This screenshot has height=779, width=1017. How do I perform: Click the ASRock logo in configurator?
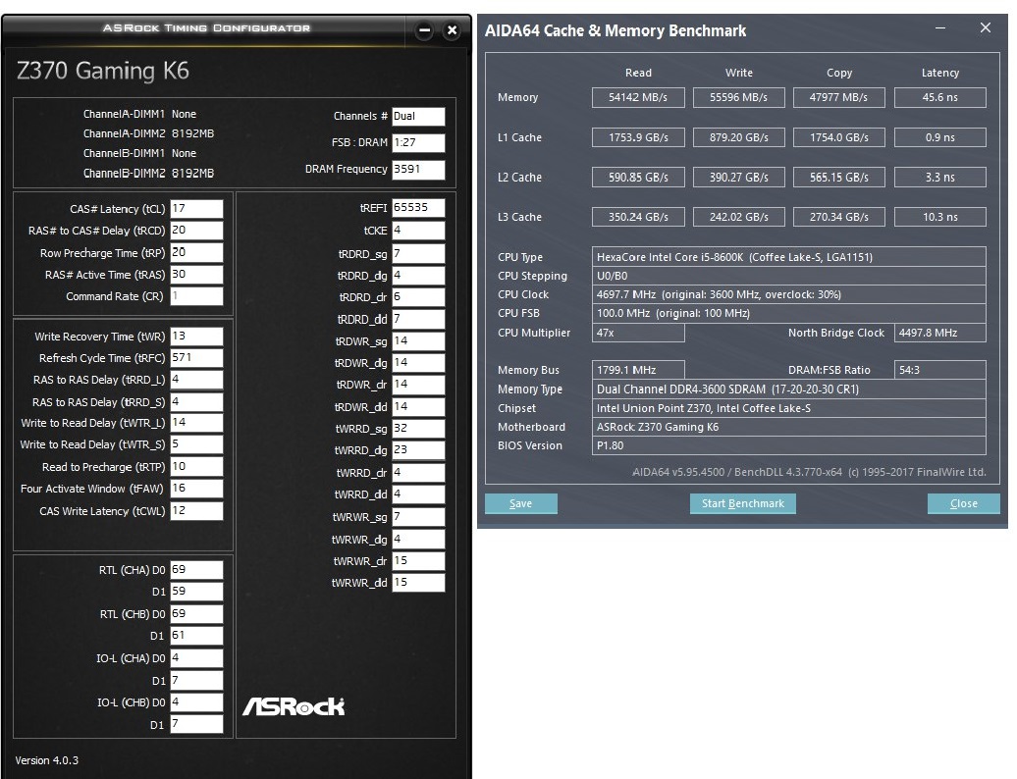coord(294,706)
